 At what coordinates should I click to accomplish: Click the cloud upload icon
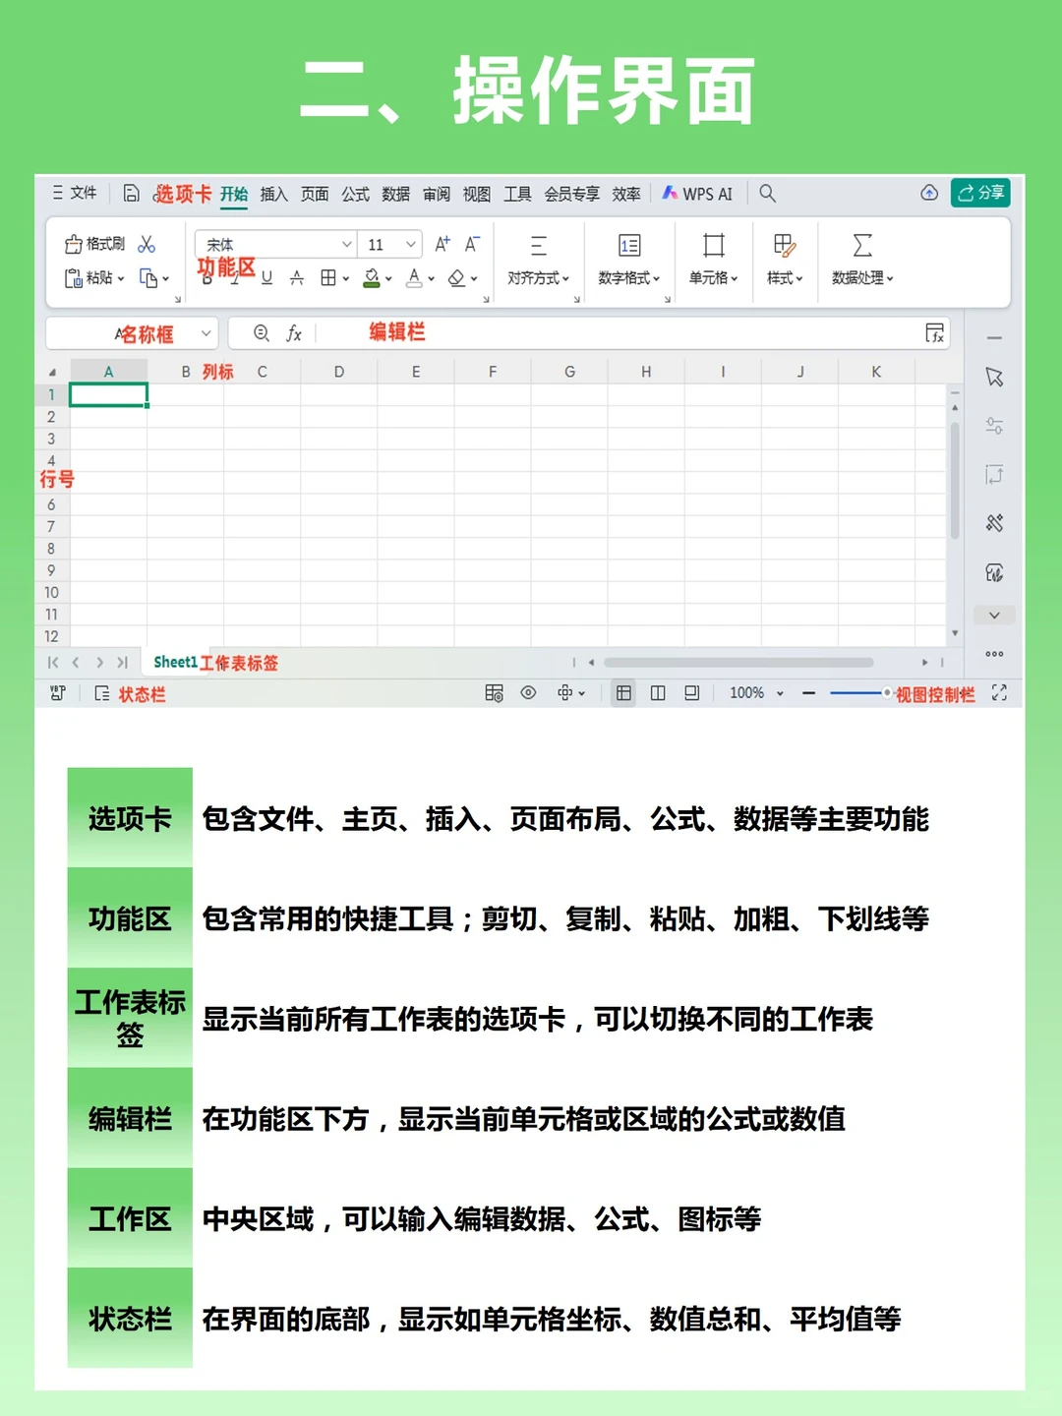[929, 193]
